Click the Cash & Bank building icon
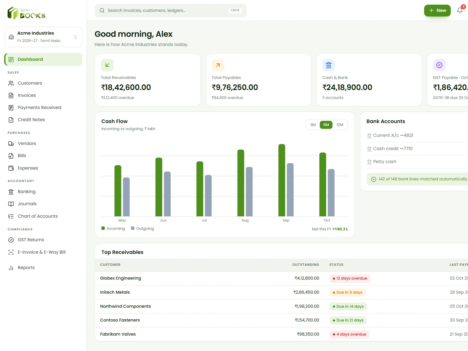Image resolution: width=468 pixels, height=351 pixels. [x=328, y=65]
